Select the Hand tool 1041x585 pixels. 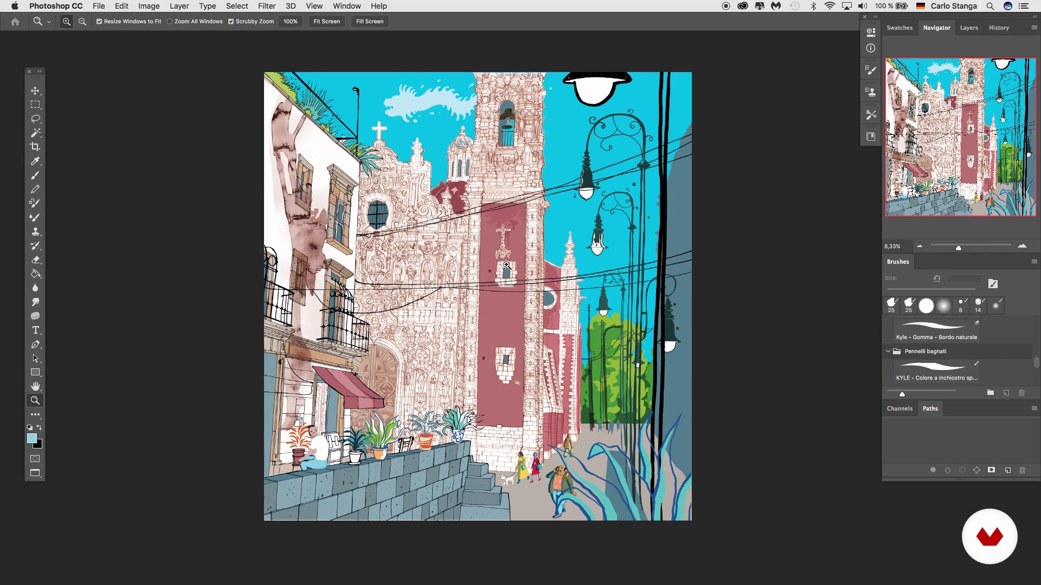[x=35, y=386]
